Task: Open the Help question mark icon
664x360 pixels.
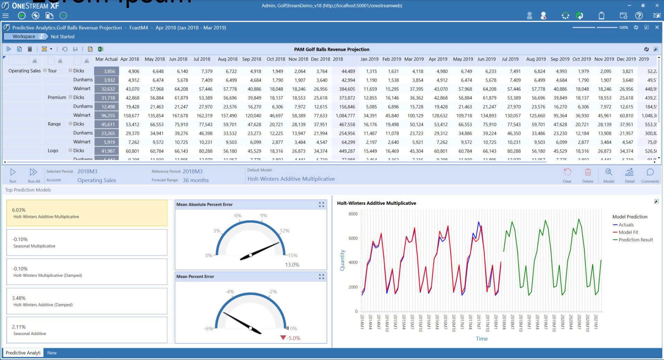Action: [x=639, y=16]
